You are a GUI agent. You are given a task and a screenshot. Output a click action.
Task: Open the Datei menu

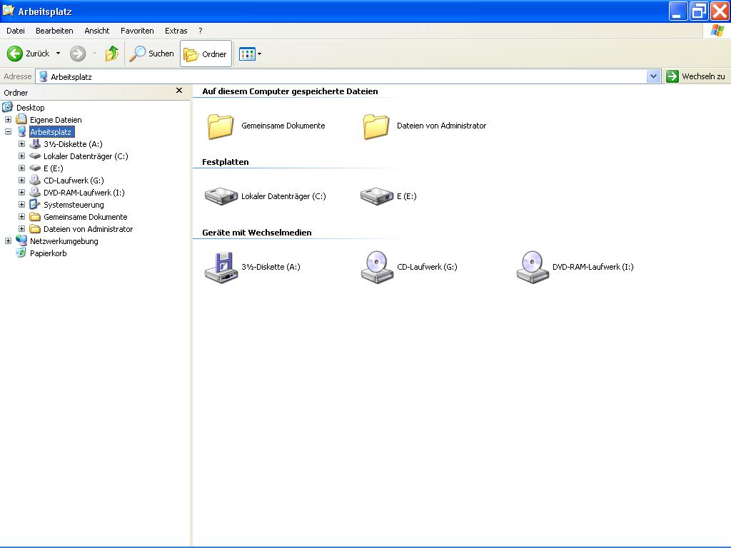pyautogui.click(x=16, y=31)
